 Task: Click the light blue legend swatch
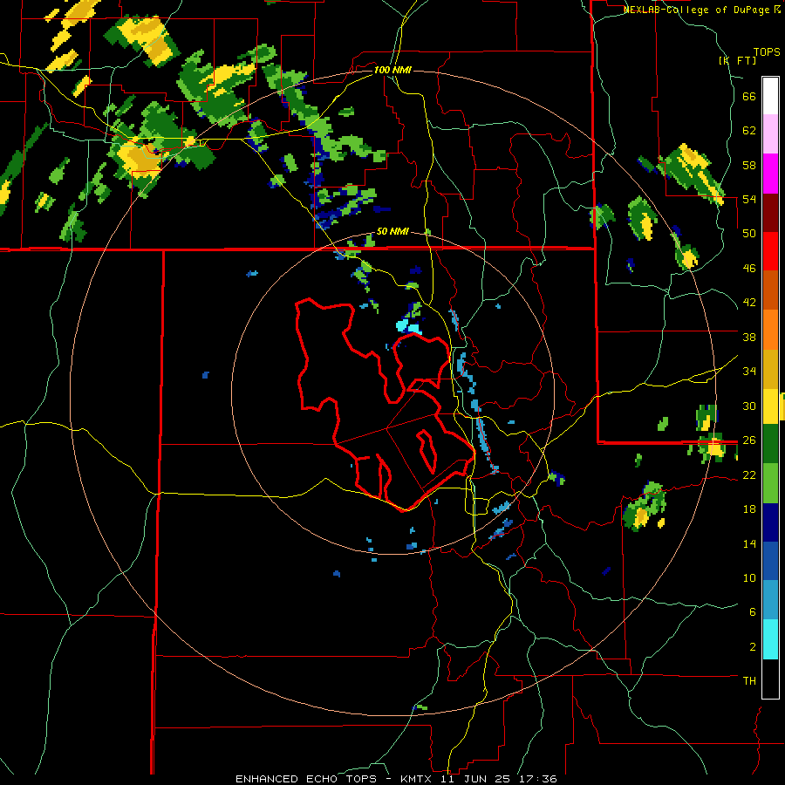770,600
